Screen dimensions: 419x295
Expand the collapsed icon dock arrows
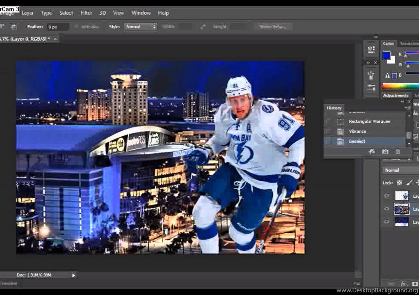pyautogui.click(x=368, y=63)
